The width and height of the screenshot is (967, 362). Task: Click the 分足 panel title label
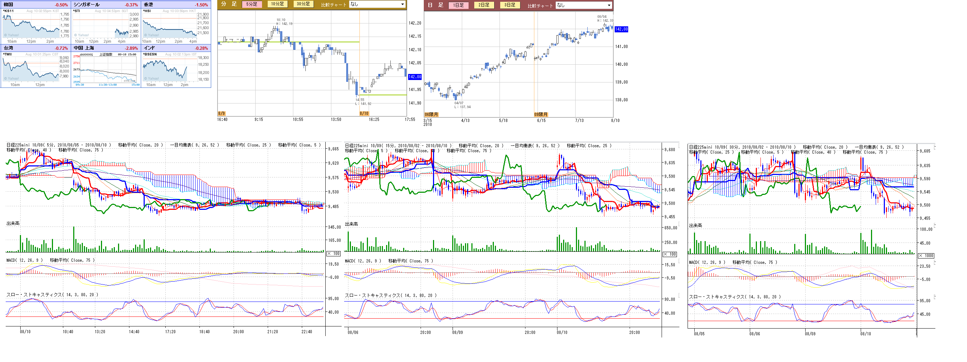[x=229, y=4]
